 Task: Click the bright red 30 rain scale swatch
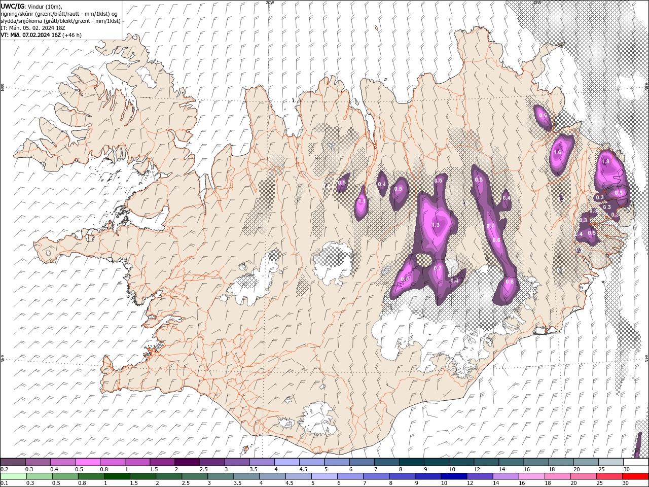tap(636, 476)
